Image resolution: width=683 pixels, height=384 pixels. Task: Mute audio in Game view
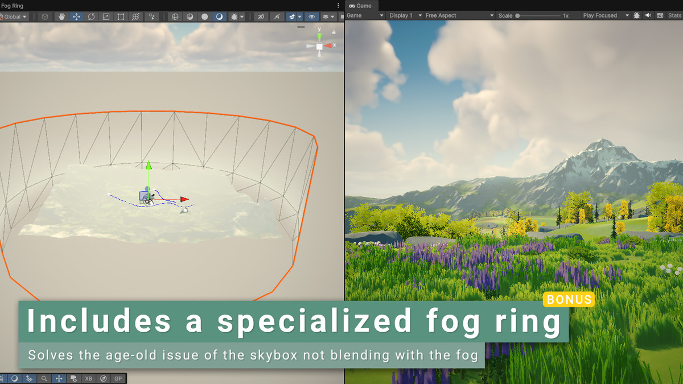tap(648, 15)
